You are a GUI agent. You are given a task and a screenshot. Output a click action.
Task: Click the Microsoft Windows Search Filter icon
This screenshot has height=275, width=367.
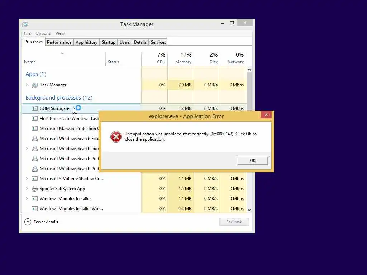coord(35,139)
